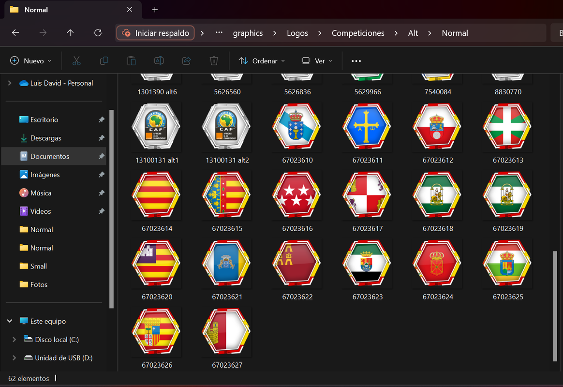Viewport: 563px width, 387px height.
Task: Expand chevron after Logos in breadcrumb
Action: [x=320, y=33]
